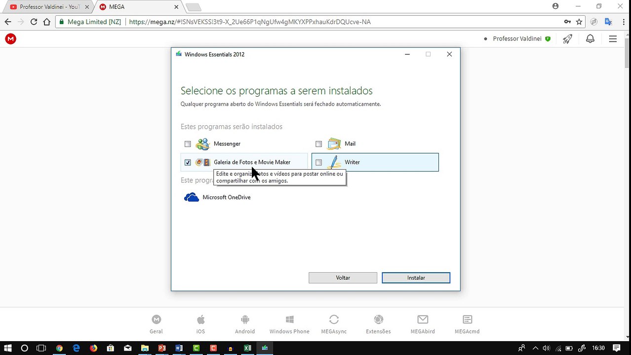Screen dimensions: 631x355
Task: Open Microsoft Edge from the taskbar
Action: point(76,348)
